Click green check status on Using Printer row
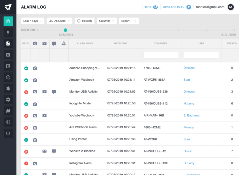Screen dimensions: 239x175 point(26,140)
